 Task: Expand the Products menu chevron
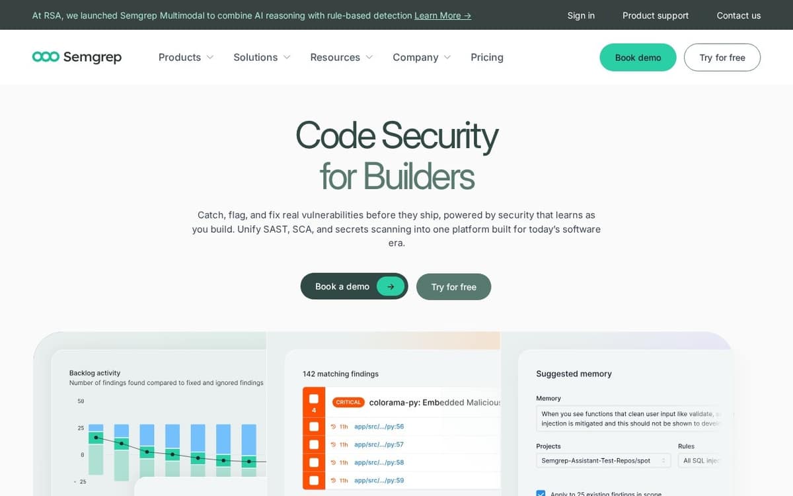(210, 58)
